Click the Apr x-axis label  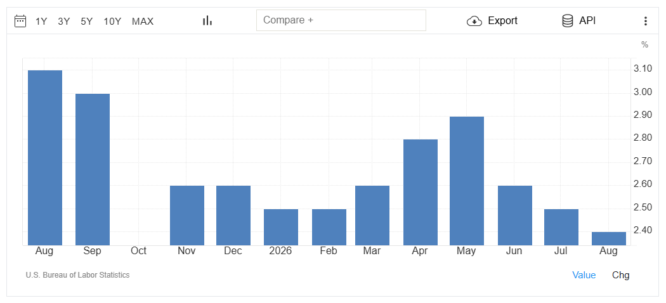(420, 251)
